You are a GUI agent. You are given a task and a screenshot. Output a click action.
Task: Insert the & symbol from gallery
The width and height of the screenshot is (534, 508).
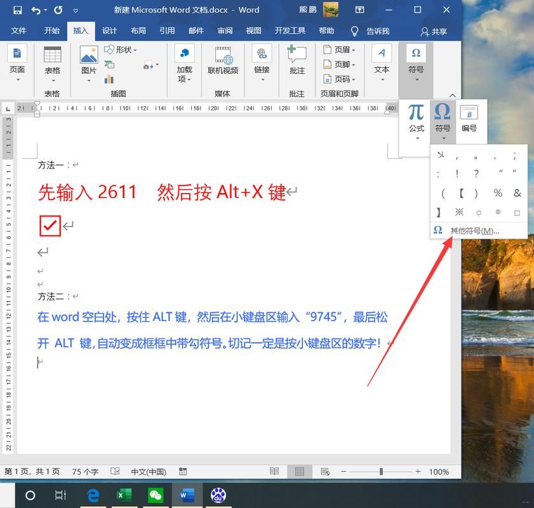(x=517, y=193)
